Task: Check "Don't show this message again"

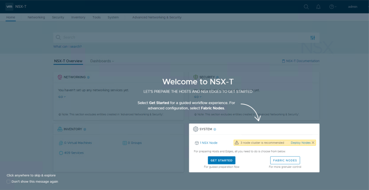Action: 9,182
